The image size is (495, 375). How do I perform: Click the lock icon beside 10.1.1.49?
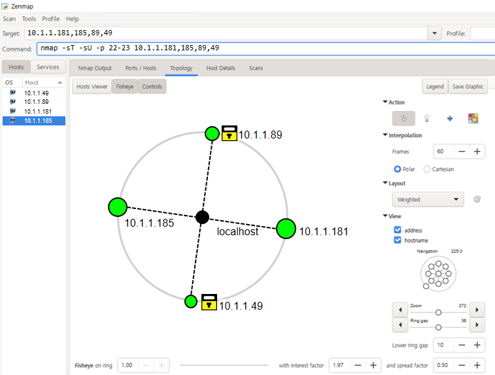209,302
